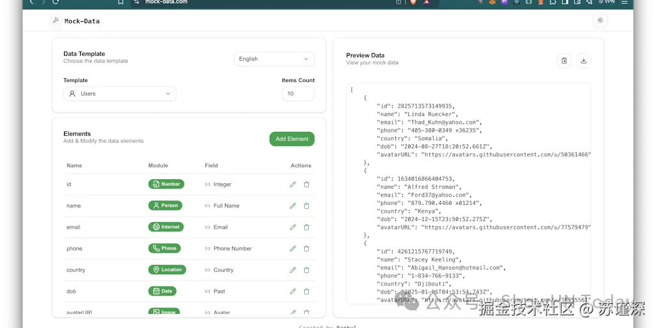
Task: Edit the id element
Action: tap(293, 184)
